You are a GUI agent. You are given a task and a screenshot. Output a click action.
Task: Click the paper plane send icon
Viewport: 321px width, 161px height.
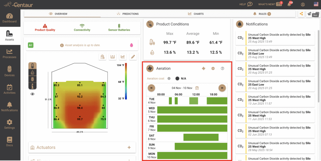click(309, 14)
